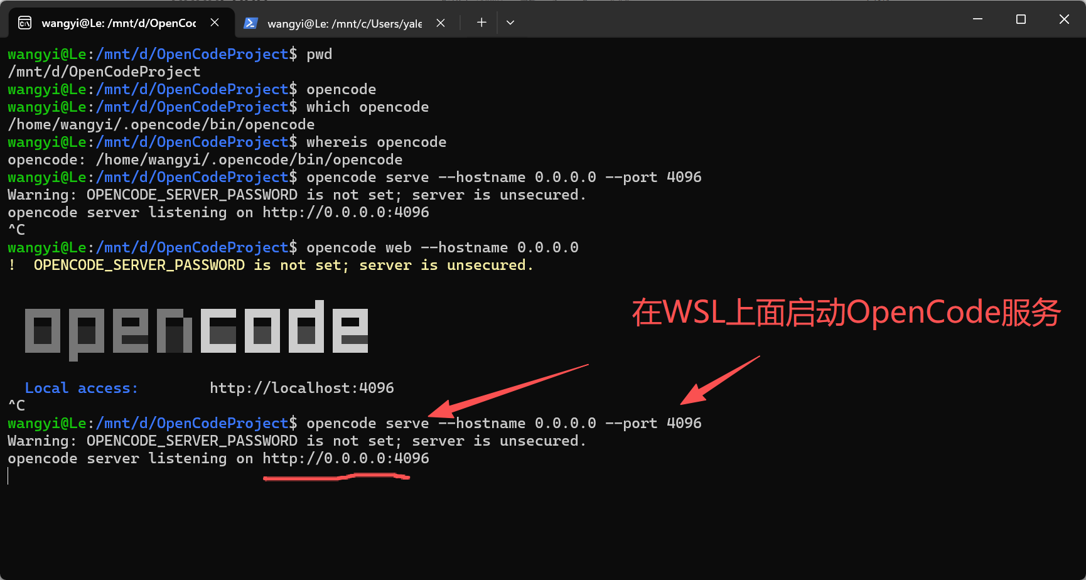This screenshot has height=580, width=1086.
Task: Open the http://localhost:4096 Local access link
Action: 302,387
